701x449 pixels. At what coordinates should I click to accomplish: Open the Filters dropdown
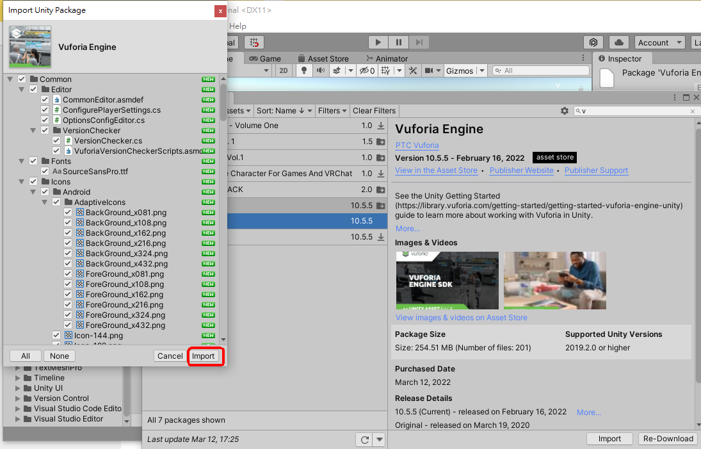(332, 111)
